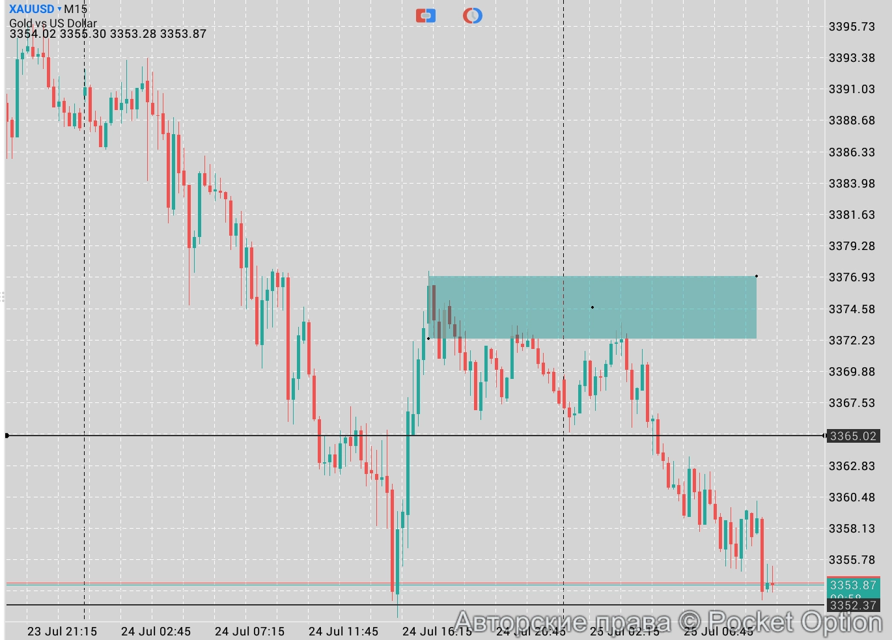Screen dimensions: 892x640
Task: Select the horizontal line at 3365.02
Action: 260,436
